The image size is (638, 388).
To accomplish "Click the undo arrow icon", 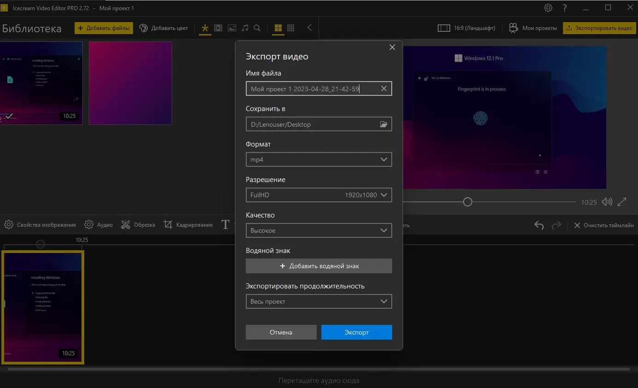I will 539,225.
